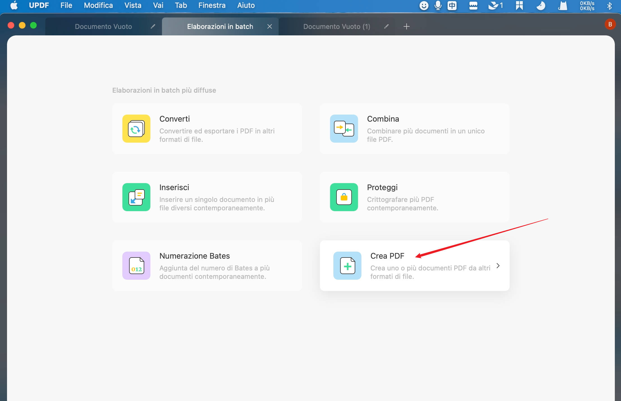Click the Numerazione Bates 012 icon
This screenshot has width=621, height=401.
[x=136, y=266]
